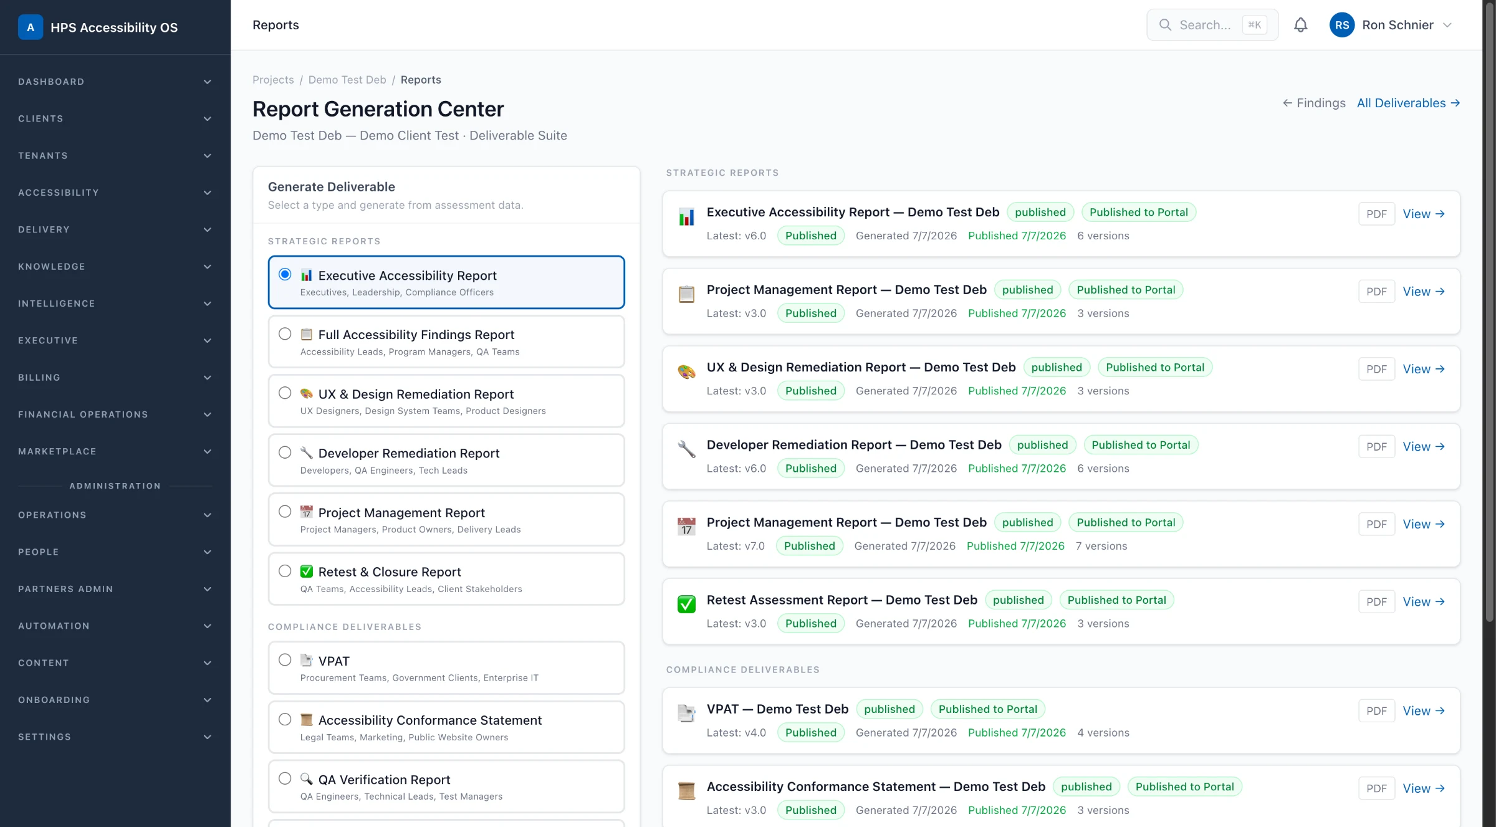The image size is (1496, 827).
Task: Open the Executive sidebar section
Action: coord(115,340)
